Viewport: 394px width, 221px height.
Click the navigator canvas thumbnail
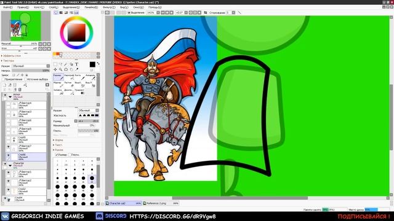[x=26, y=26]
